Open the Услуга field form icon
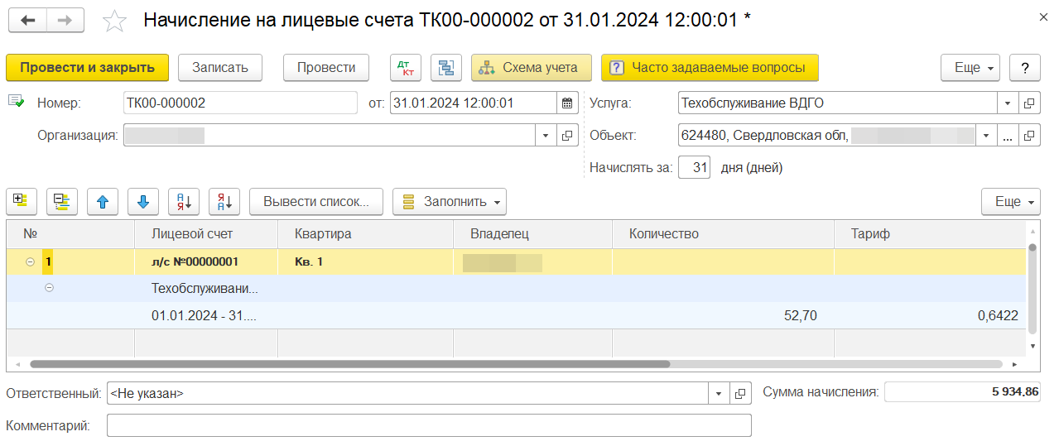1059x446 pixels. 1029,103
